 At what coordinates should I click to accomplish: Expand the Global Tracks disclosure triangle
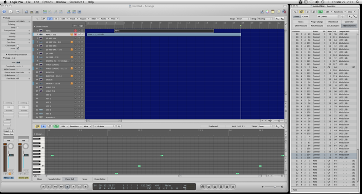(35, 27)
